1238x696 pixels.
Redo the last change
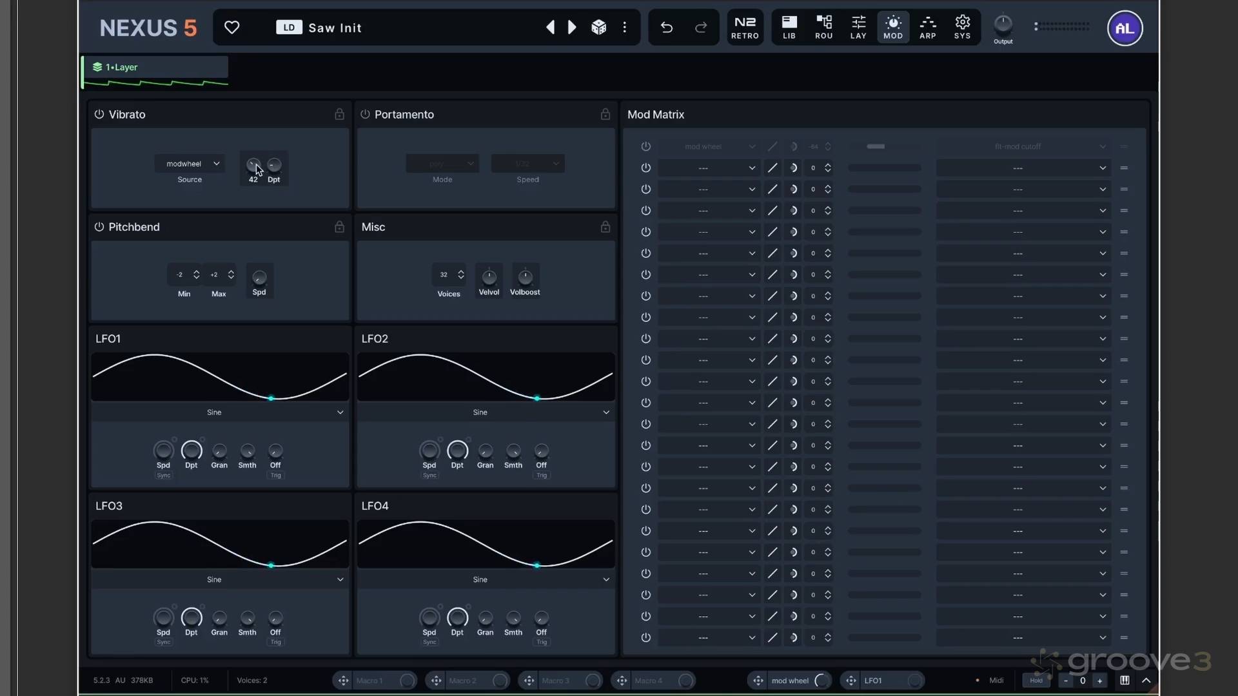[701, 27]
